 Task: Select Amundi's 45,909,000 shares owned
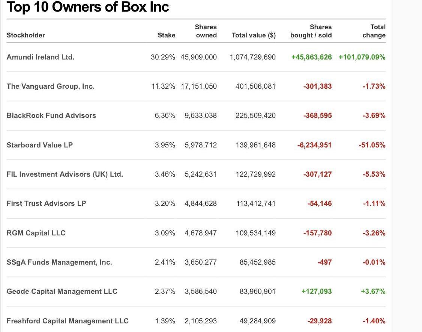pos(198,57)
